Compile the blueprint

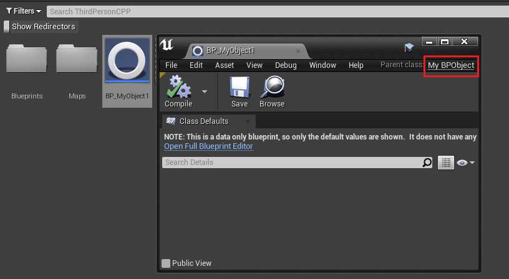tap(178, 91)
